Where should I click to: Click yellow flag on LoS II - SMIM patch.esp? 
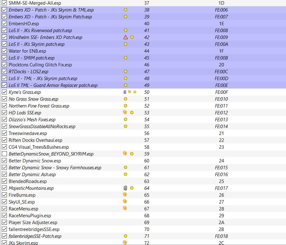coord(126,58)
